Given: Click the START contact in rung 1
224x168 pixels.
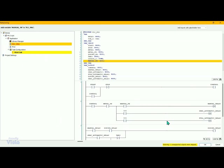Looking at the screenshot, I should tap(93, 87).
